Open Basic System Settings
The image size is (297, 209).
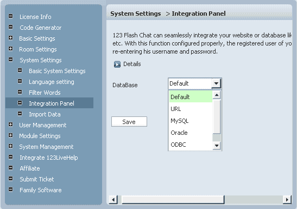(x=57, y=71)
